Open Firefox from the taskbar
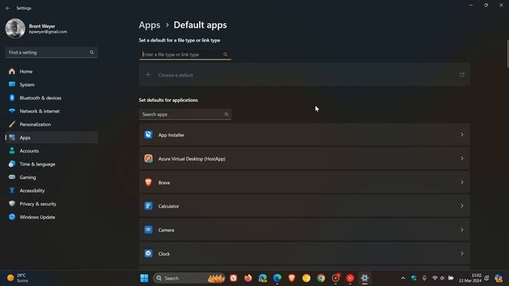The width and height of the screenshot is (509, 286). [x=248, y=278]
